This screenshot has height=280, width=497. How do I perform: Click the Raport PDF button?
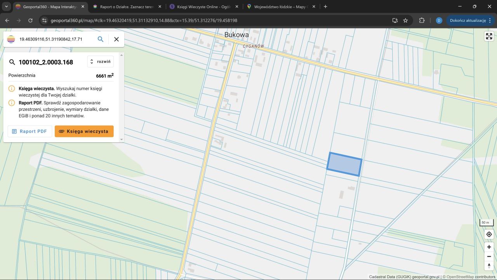[30, 131]
